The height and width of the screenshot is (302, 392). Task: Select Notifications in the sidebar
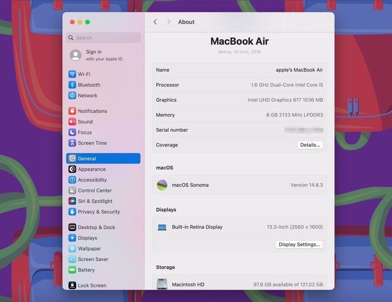(x=93, y=111)
